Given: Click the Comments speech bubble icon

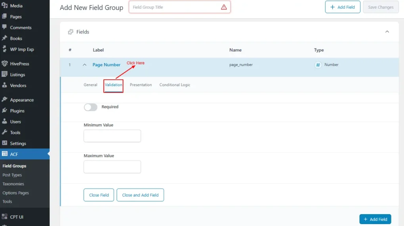Looking at the screenshot, I should (x=5, y=27).
